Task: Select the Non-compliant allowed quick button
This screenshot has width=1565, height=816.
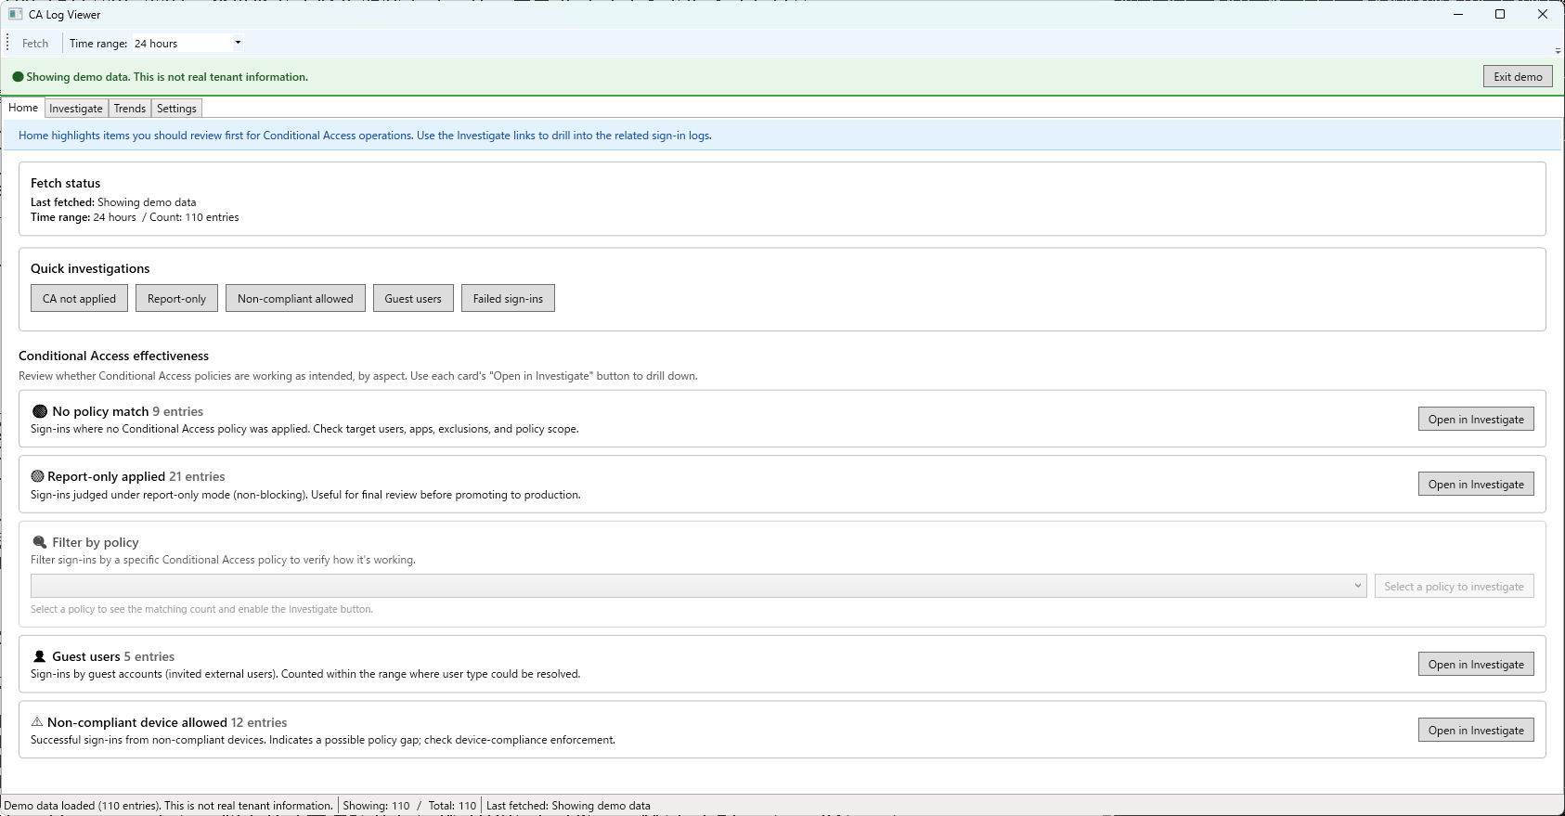Action: 295,299
